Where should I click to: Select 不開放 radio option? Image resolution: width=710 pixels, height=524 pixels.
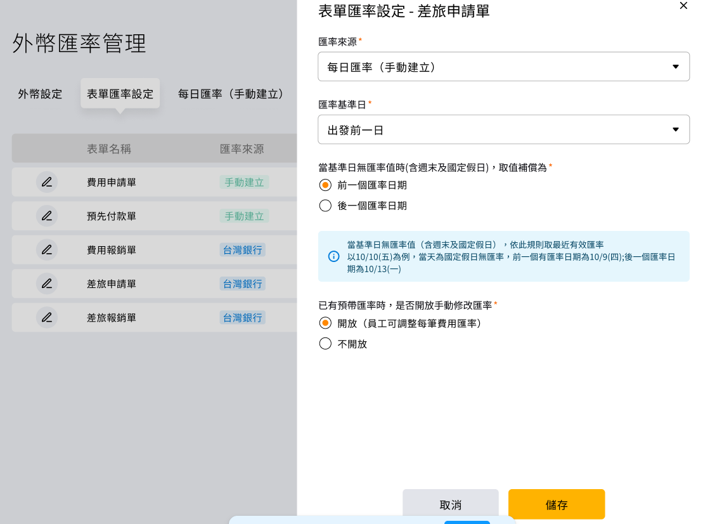pyautogui.click(x=325, y=344)
